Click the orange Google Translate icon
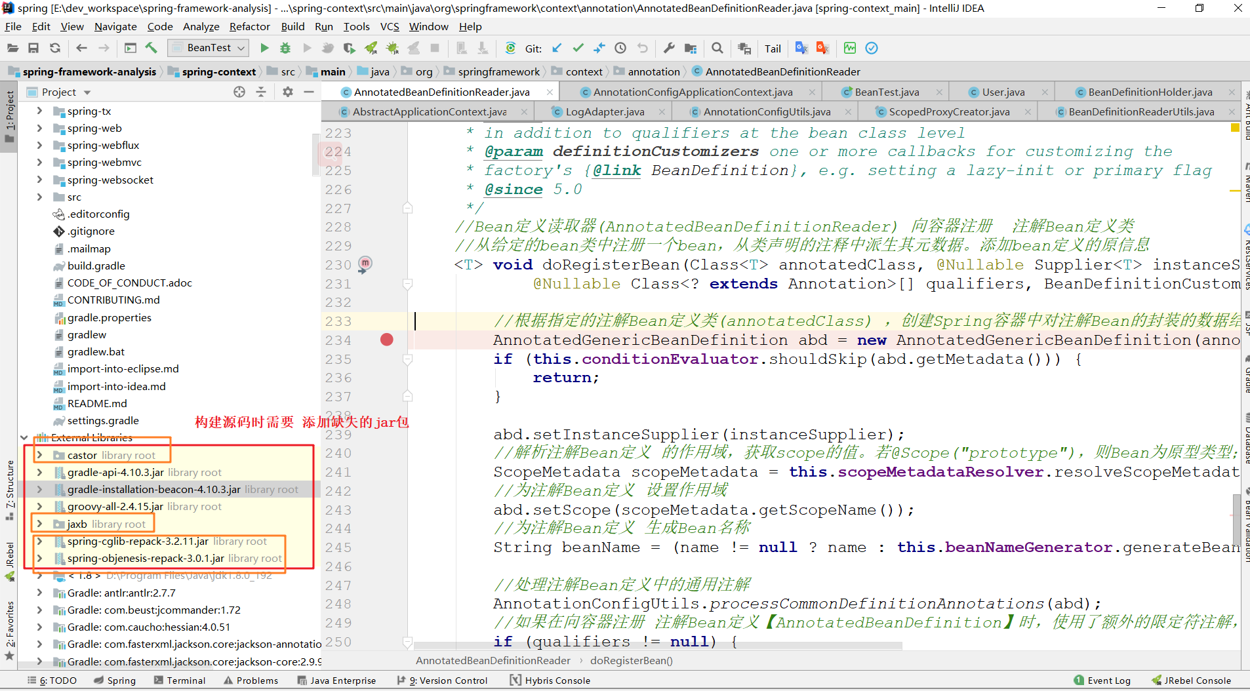 tap(822, 48)
